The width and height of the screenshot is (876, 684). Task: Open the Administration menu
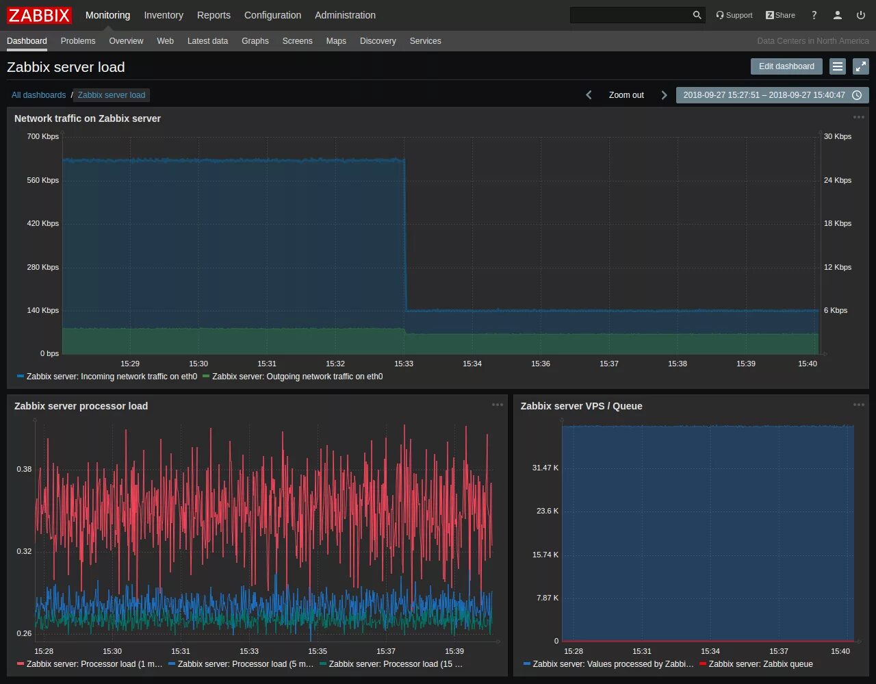point(345,15)
